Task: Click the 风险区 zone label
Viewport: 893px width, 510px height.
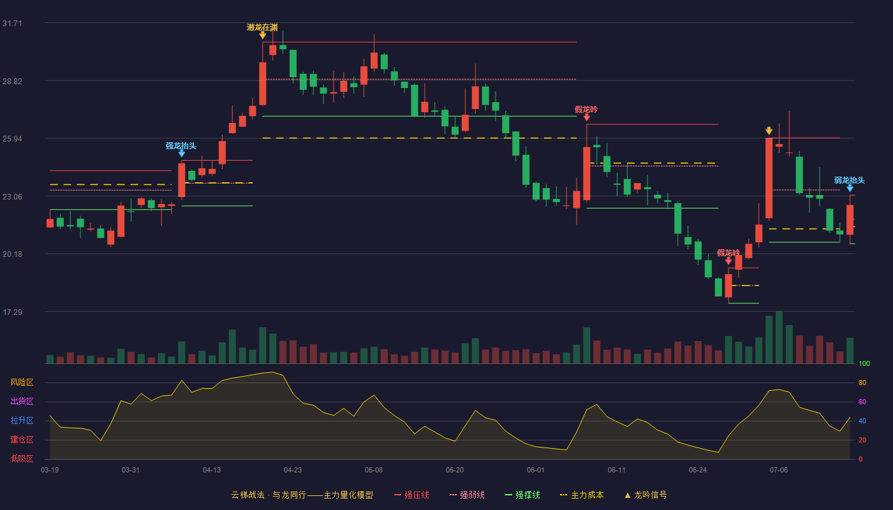Action: (x=22, y=382)
